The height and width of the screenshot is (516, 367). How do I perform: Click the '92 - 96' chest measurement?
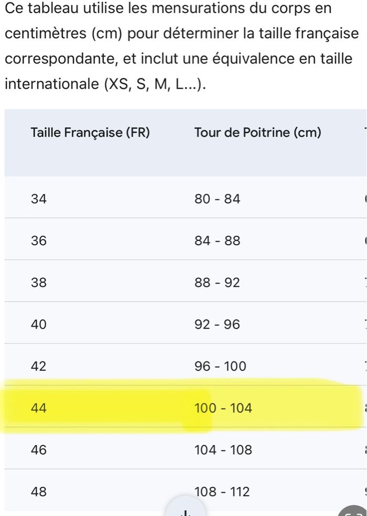pos(217,325)
